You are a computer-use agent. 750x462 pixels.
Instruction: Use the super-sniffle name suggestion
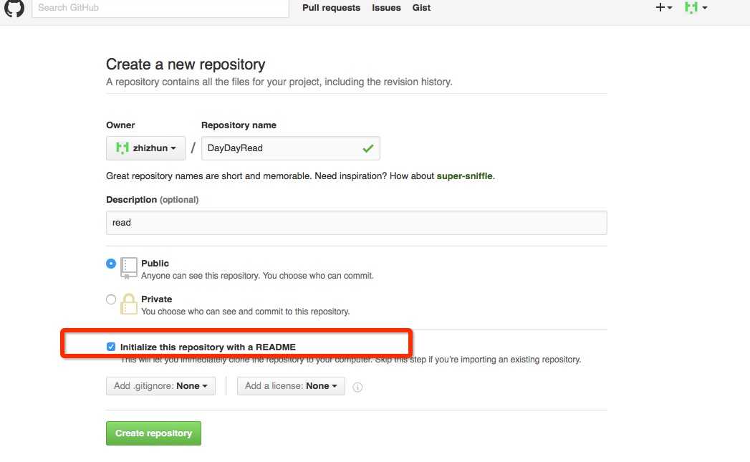point(464,176)
